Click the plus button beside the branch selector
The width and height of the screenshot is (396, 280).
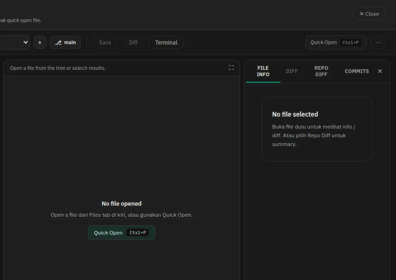39,42
